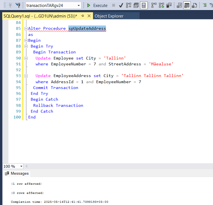
Task: Select Results to Text icon
Action: [x=179, y=6]
